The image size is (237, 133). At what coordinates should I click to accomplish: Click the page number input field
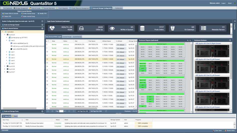(x=61, y=111)
